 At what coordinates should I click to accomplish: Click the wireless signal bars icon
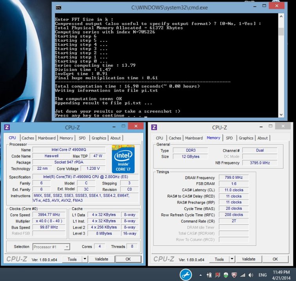tap(243, 275)
